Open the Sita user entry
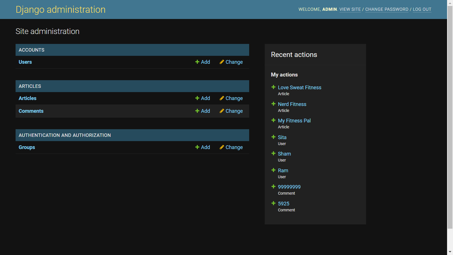Image resolution: width=453 pixels, height=255 pixels. [282, 137]
